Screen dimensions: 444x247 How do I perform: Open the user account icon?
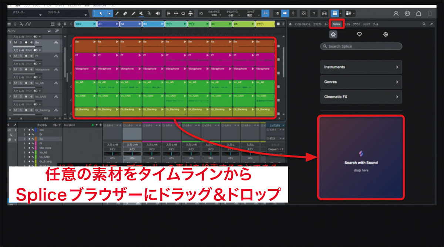(396, 13)
